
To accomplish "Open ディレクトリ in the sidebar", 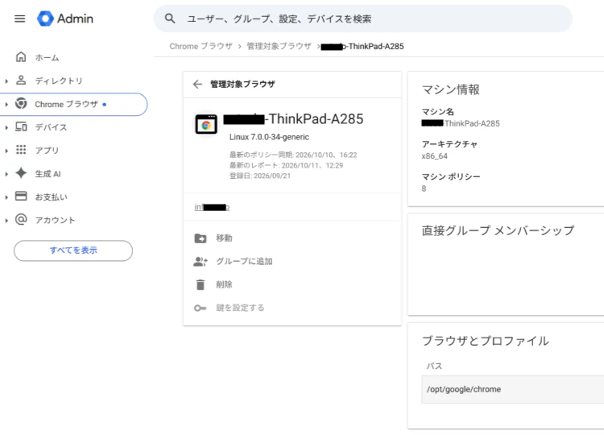I will point(59,81).
